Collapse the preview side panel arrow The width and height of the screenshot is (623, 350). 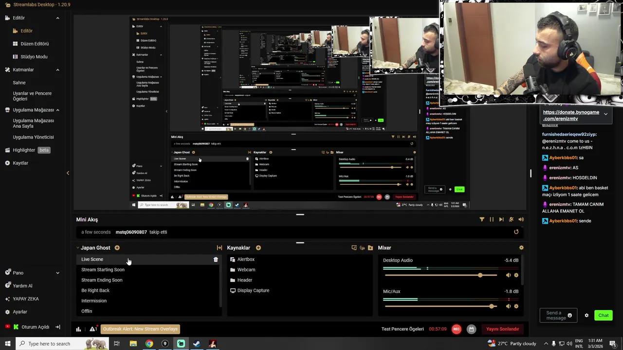click(68, 173)
